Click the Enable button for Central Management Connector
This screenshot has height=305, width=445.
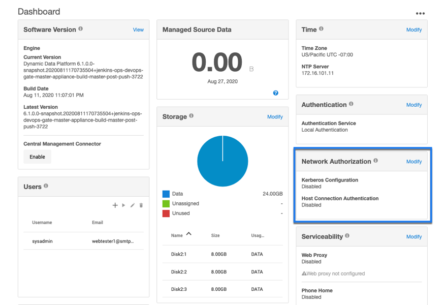point(37,157)
